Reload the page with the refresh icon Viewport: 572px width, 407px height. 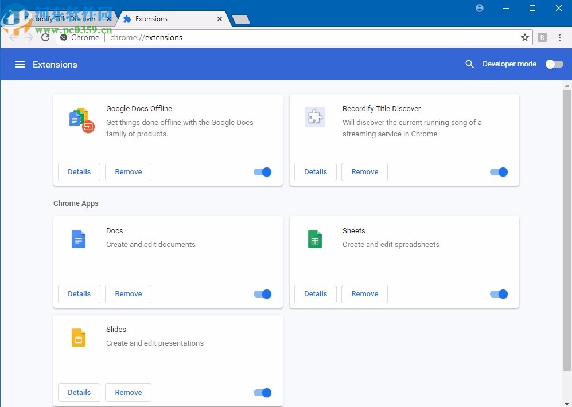point(46,37)
